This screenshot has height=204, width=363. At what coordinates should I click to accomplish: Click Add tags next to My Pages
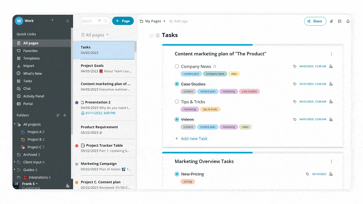(x=179, y=21)
